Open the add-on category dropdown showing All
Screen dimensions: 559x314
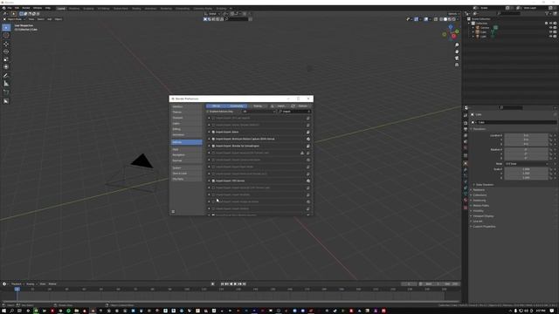(x=259, y=112)
